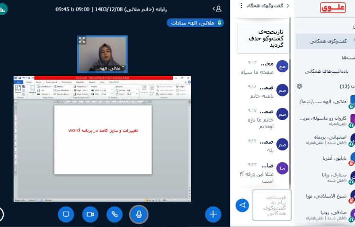Click the phone audio leave button
Image resolution: width=355 pixels, height=227 pixels.
(x=115, y=214)
